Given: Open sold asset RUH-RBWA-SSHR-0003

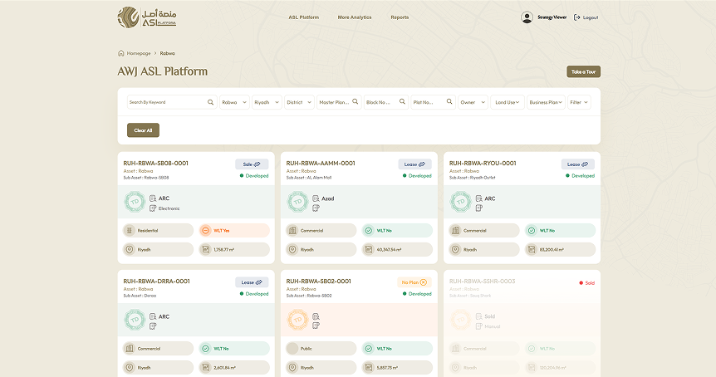Looking at the screenshot, I should [x=483, y=282].
